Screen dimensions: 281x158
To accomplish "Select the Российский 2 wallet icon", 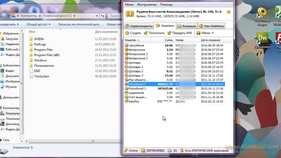I will pyautogui.click(x=127, y=84).
